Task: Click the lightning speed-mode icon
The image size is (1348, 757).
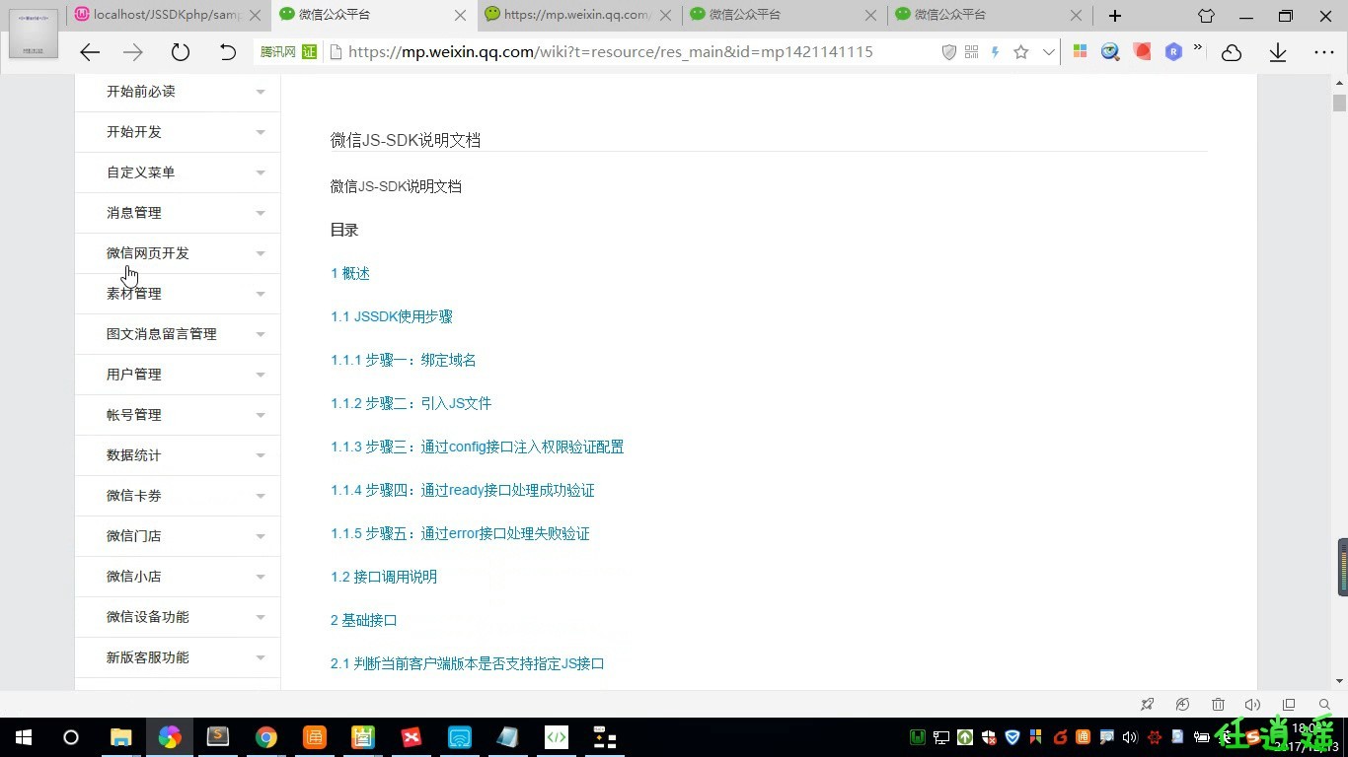Action: [996, 52]
